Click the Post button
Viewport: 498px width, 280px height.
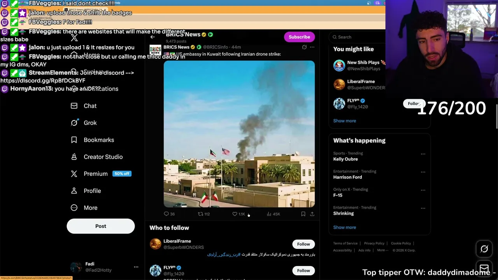[101, 226]
